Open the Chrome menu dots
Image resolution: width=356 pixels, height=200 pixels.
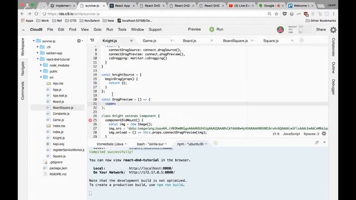pos(334,14)
